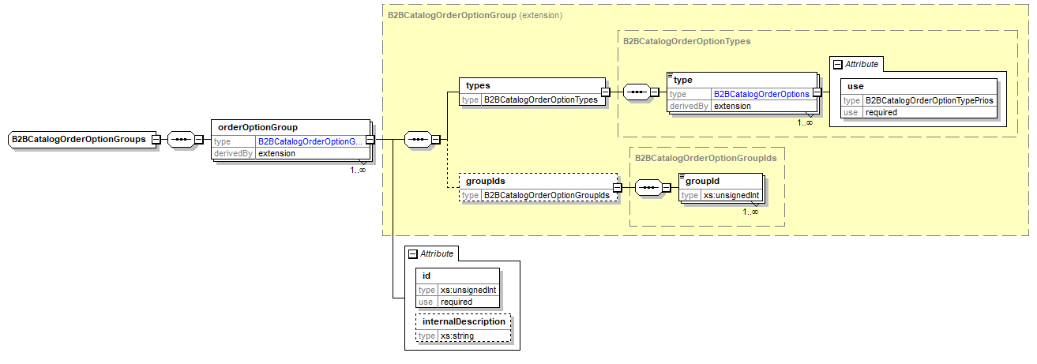Select the internalDescription optional attribute
The height and width of the screenshot is (364, 1037).
pyautogui.click(x=464, y=322)
